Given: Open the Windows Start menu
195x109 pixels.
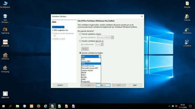Looking at the screenshot, I should point(3,106).
